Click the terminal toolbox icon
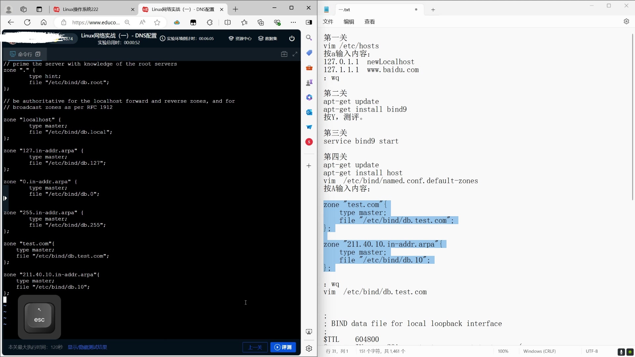635x357 pixels. coord(284,54)
